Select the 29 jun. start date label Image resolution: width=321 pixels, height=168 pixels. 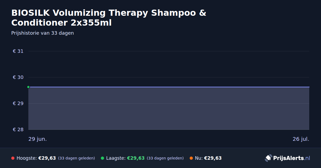point(38,139)
